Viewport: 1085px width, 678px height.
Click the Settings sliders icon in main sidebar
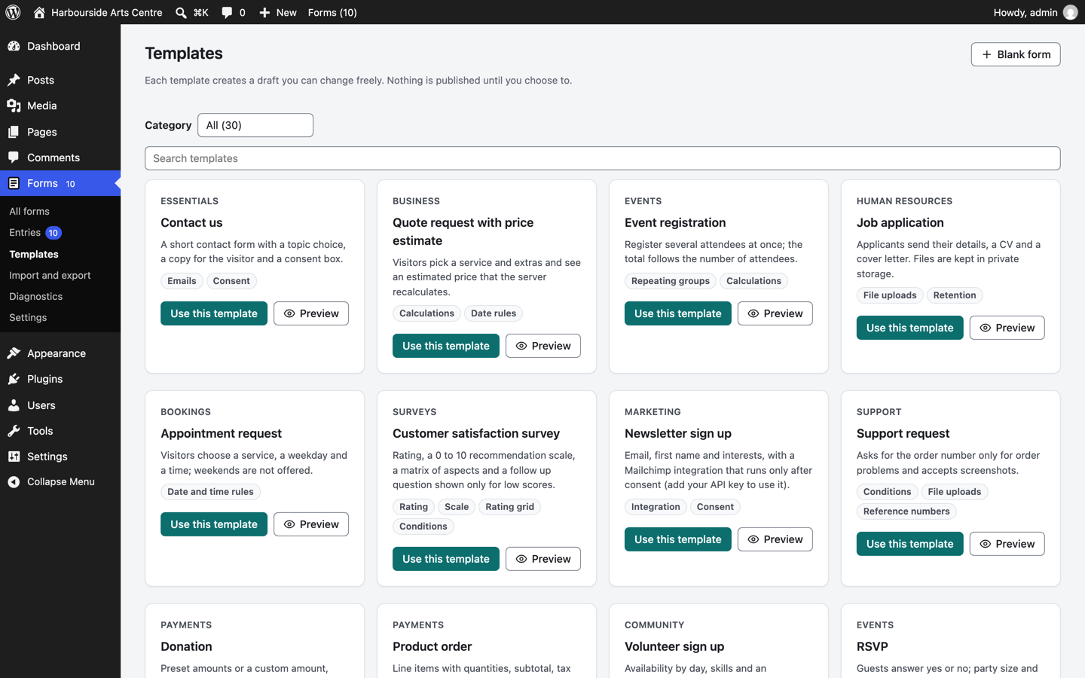[x=14, y=457]
